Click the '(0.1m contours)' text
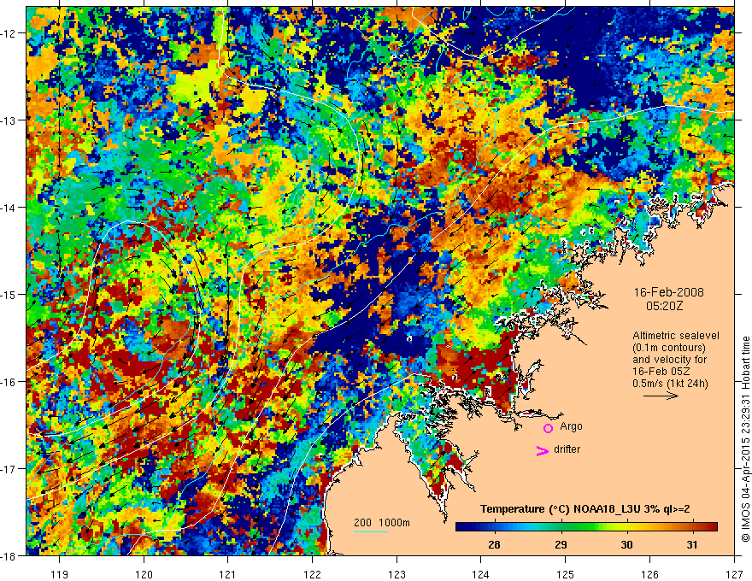This screenshot has width=752, height=581. tap(669, 348)
